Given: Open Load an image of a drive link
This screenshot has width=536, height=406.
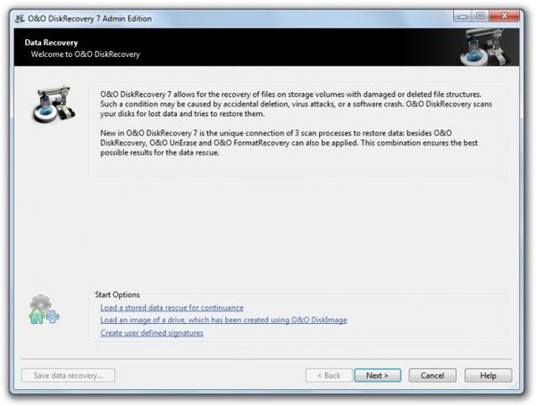Looking at the screenshot, I should pos(223,320).
